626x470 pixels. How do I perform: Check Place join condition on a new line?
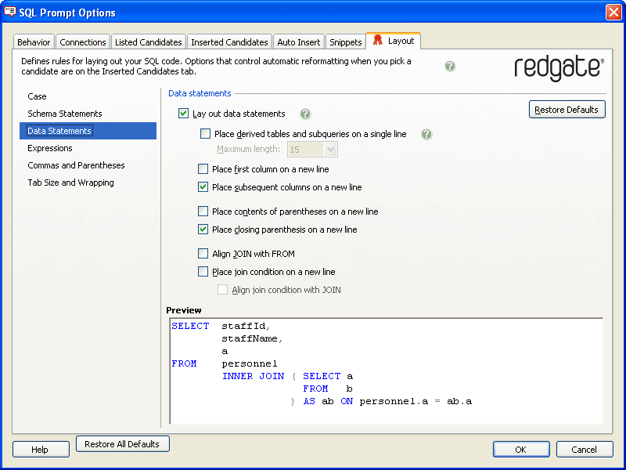pyautogui.click(x=203, y=272)
